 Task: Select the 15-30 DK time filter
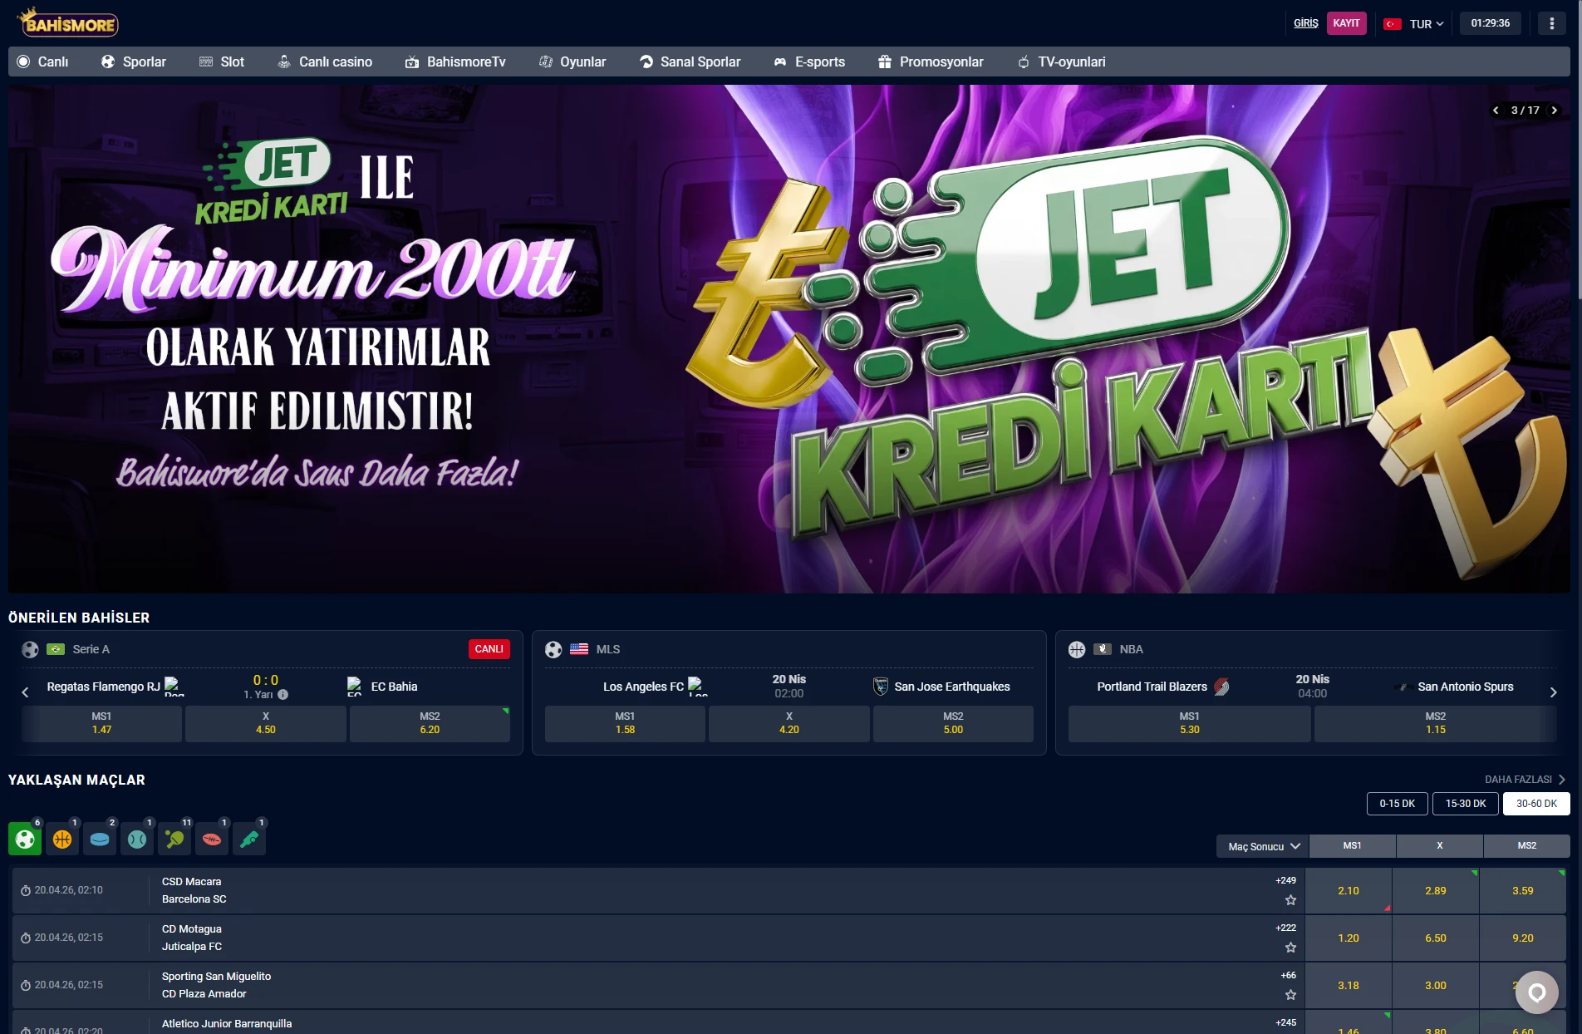(1466, 804)
